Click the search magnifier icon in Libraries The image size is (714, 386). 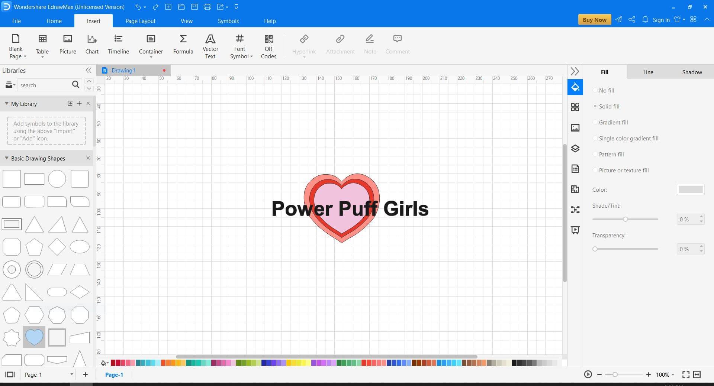[x=75, y=85]
